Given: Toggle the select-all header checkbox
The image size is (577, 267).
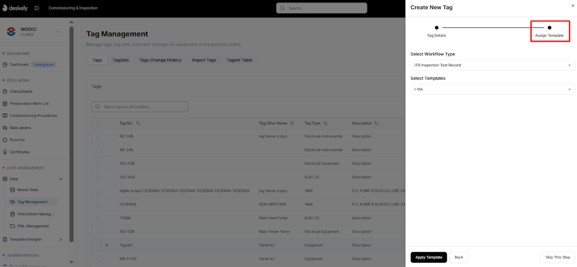Looking at the screenshot, I should pos(99,124).
